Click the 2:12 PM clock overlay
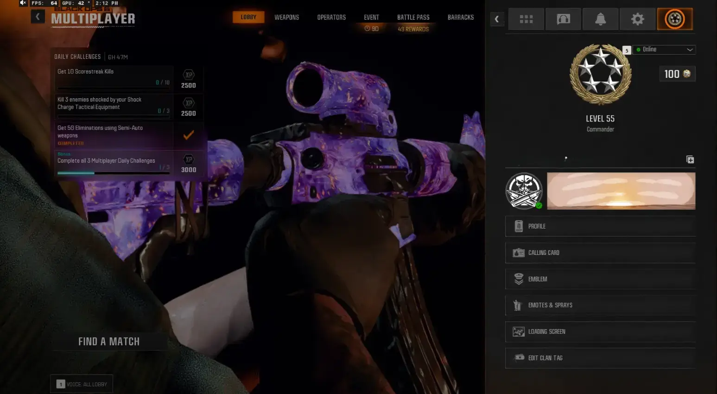Screen dimensions: 717x394 point(107,3)
